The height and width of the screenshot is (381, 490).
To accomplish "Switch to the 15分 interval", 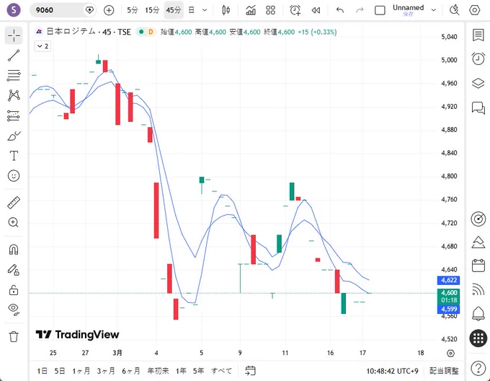I will click(152, 10).
